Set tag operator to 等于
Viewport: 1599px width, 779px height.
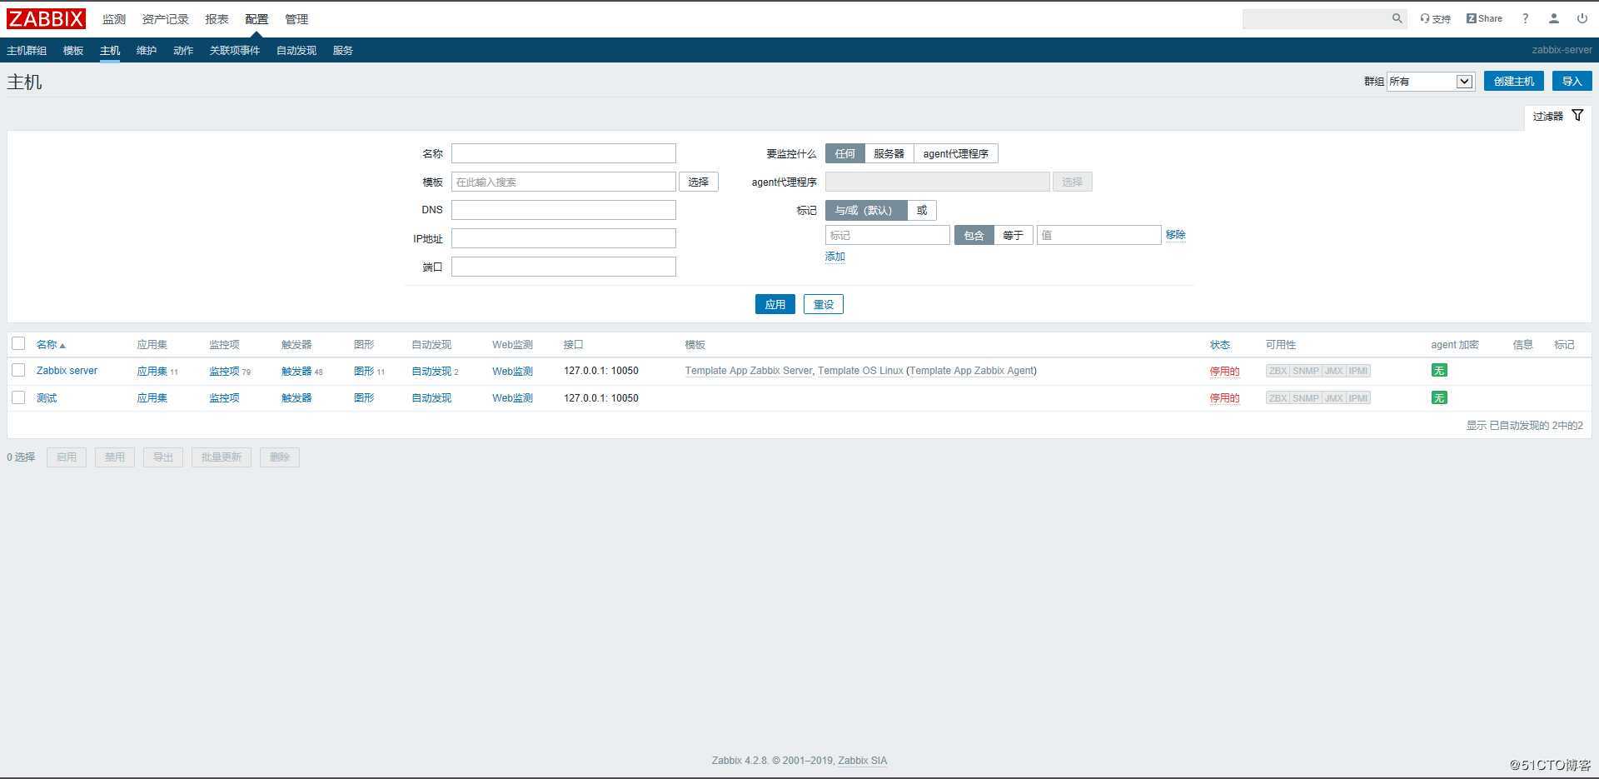(1013, 235)
